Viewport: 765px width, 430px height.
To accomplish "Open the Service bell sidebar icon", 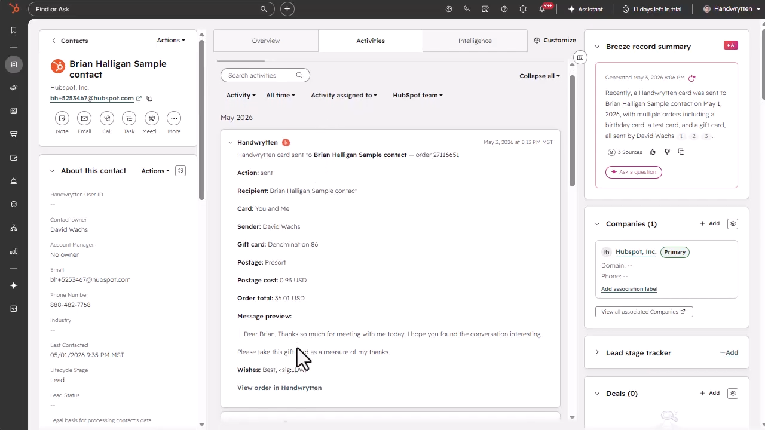I will 14,181.
